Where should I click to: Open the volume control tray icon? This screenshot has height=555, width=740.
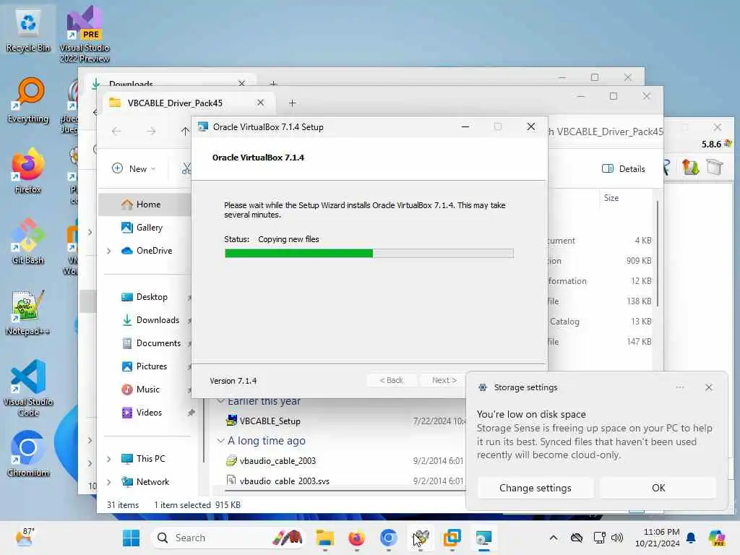pyautogui.click(x=617, y=538)
